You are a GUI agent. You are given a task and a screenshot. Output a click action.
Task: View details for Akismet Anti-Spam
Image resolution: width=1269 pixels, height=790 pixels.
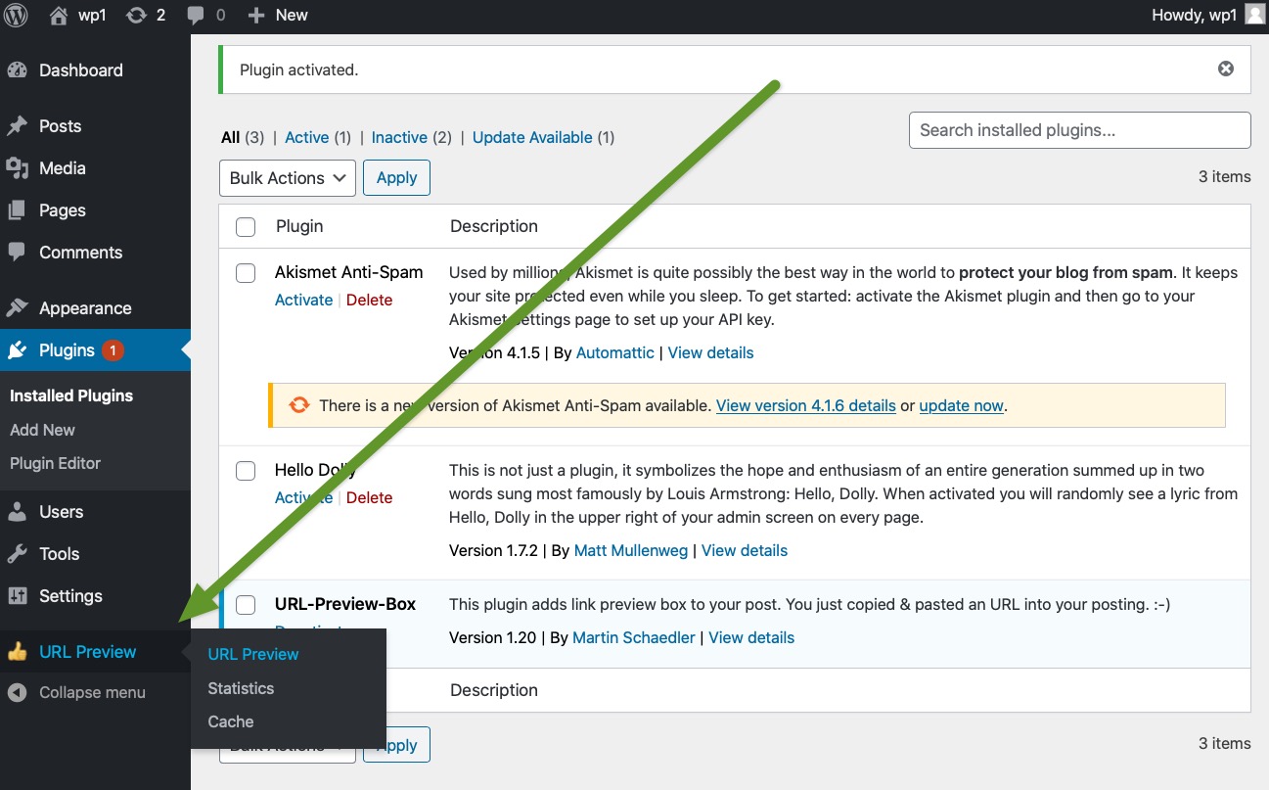coord(711,353)
